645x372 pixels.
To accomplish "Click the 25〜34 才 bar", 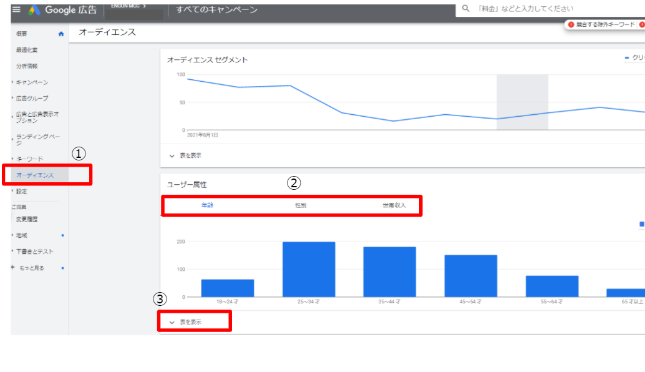I will point(309,269).
